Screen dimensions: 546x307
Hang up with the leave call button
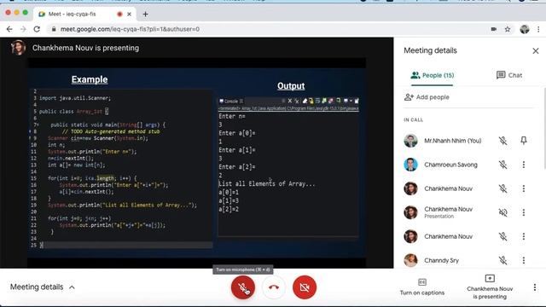click(x=274, y=287)
